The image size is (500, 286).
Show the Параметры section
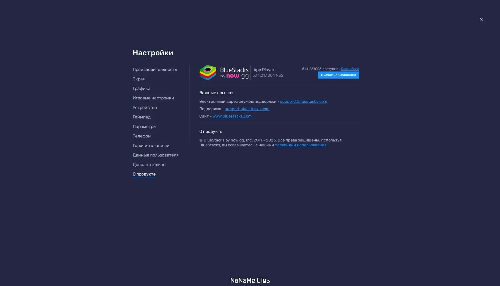coord(144,126)
